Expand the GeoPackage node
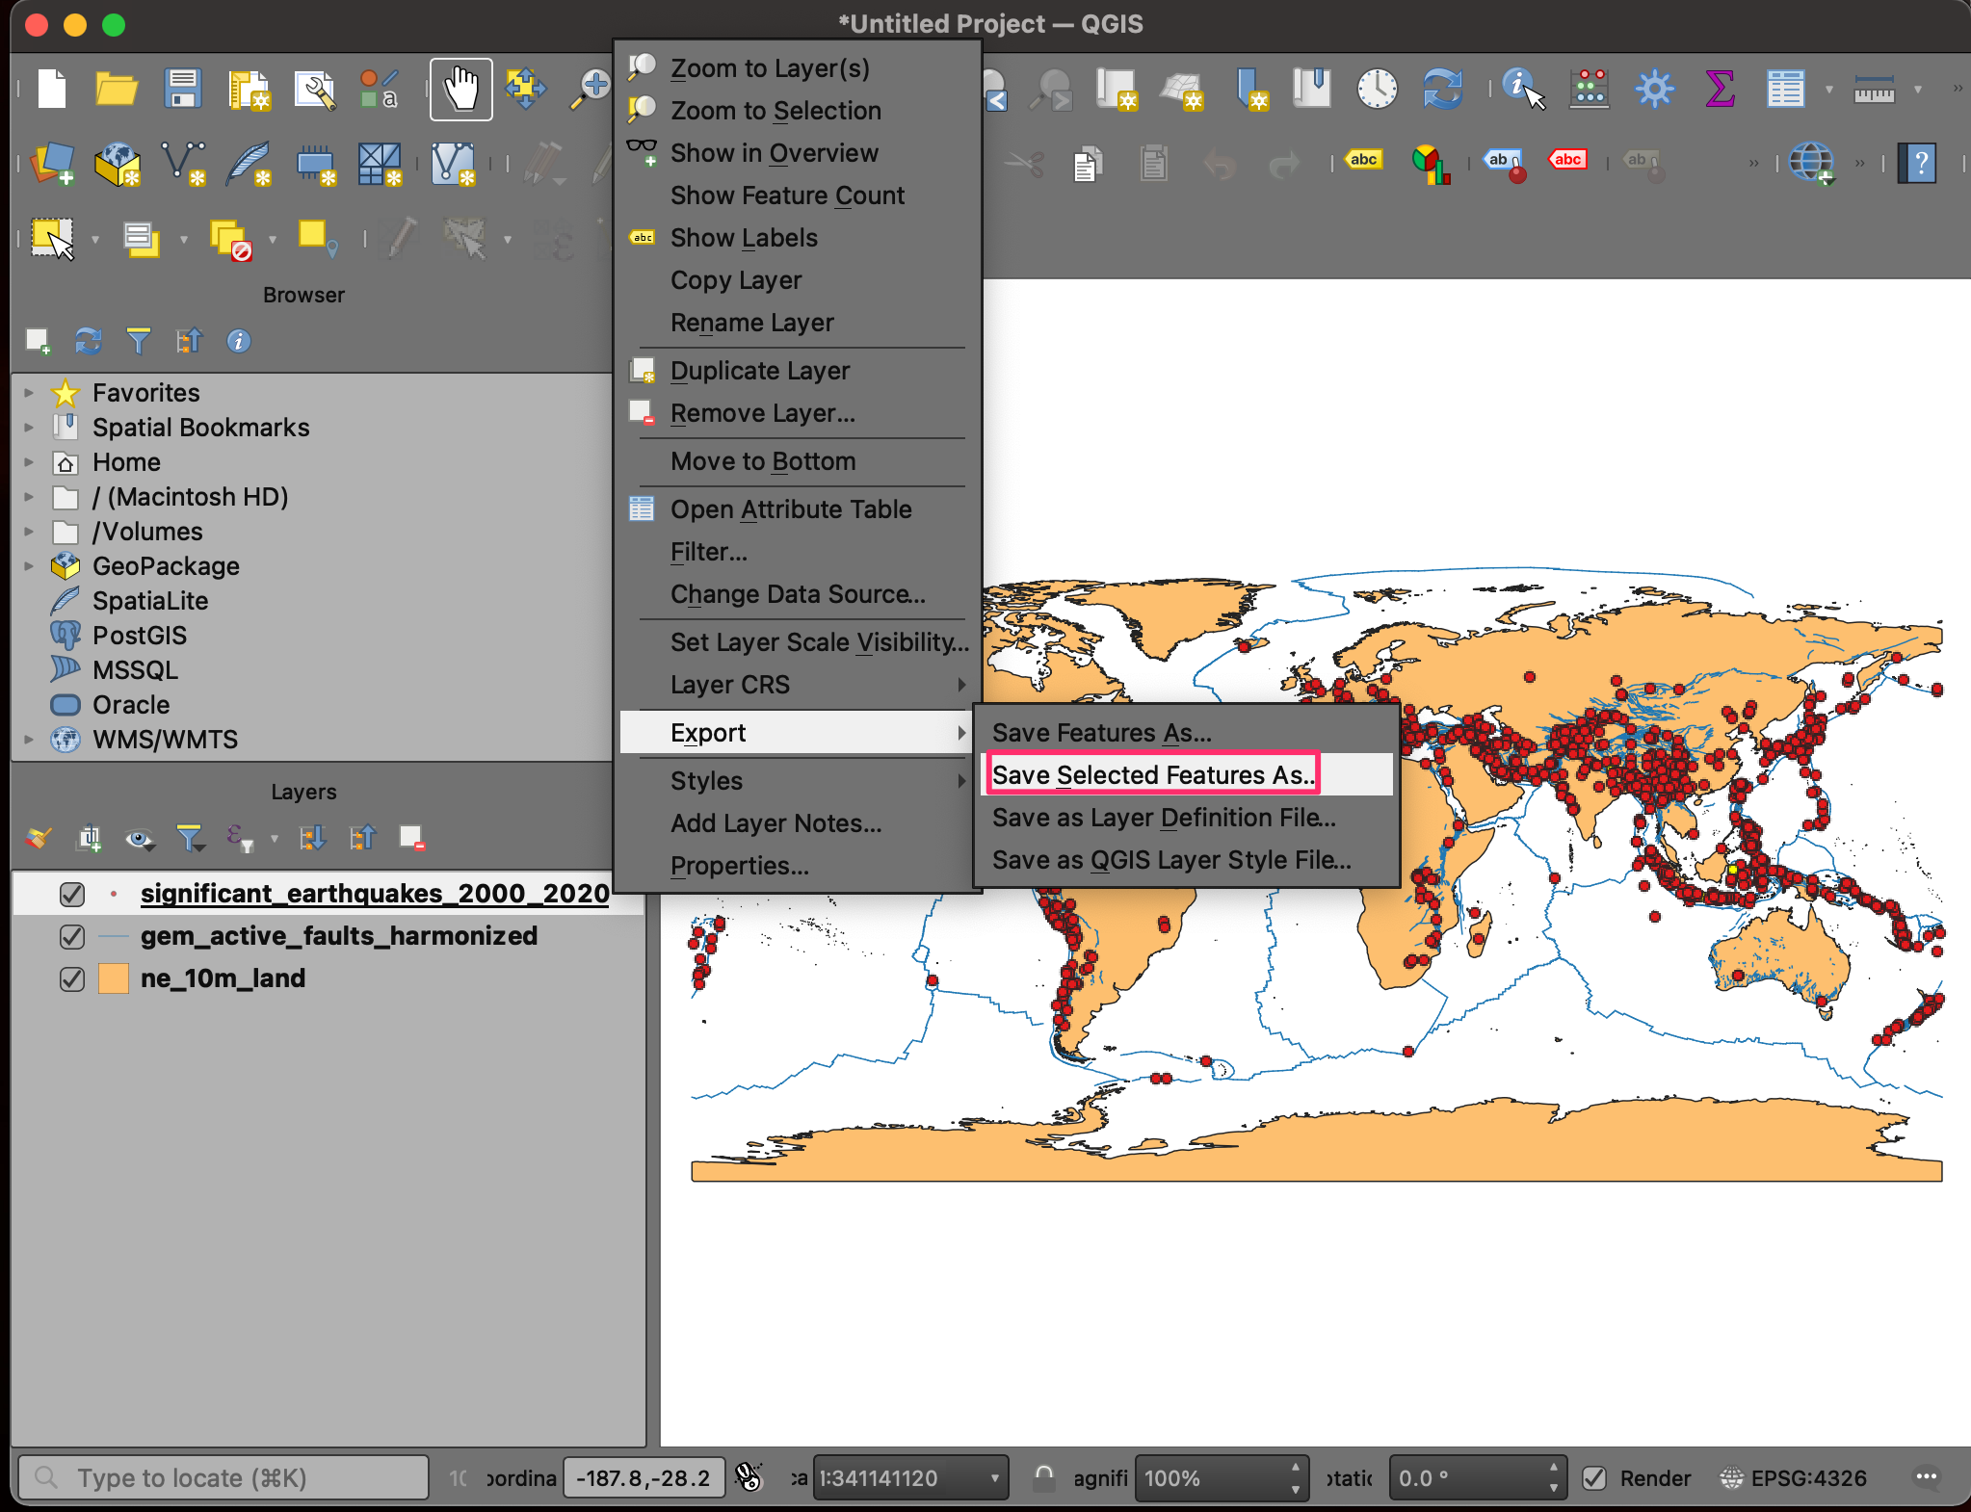 pos(29,566)
